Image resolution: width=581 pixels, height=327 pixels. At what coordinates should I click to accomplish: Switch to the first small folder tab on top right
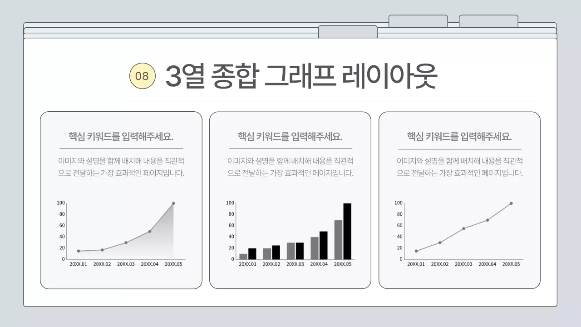[x=418, y=20]
